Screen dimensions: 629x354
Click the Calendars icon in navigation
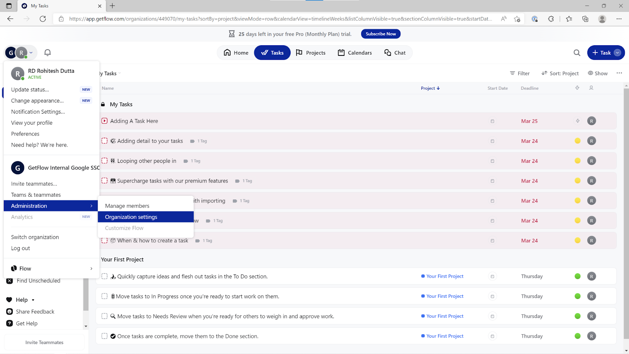(341, 53)
